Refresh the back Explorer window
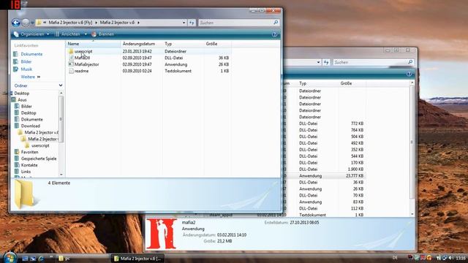Viewport: 468px width, 263px height. (x=326, y=62)
